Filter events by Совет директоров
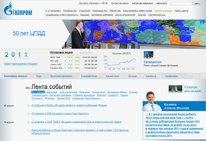206x141 pixels. [68, 92]
